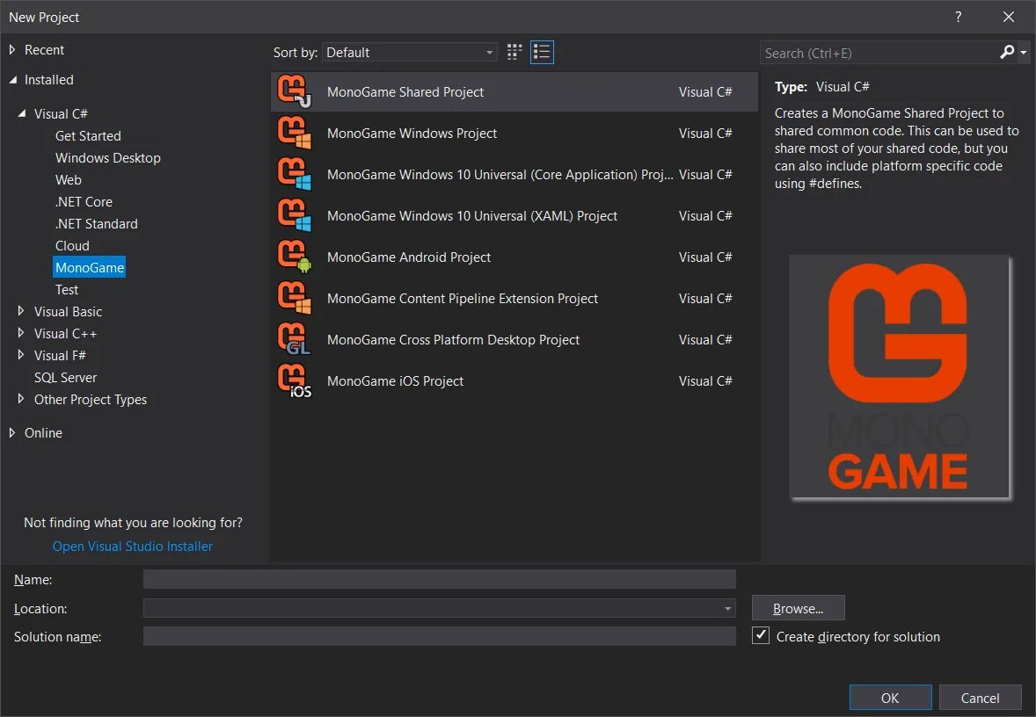This screenshot has width=1036, height=717.
Task: Select the Web category
Action: tap(68, 179)
